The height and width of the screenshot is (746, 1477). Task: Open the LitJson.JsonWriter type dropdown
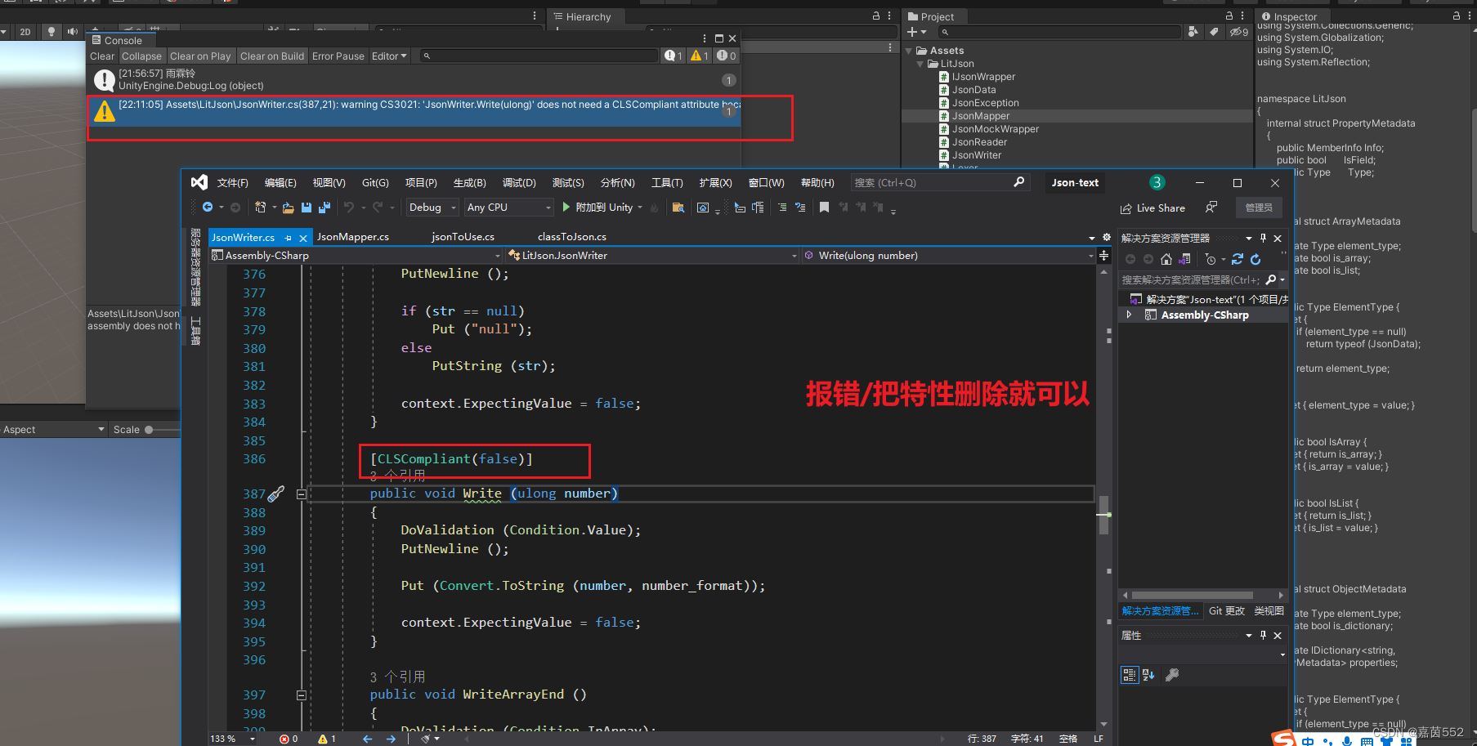pyautogui.click(x=651, y=256)
